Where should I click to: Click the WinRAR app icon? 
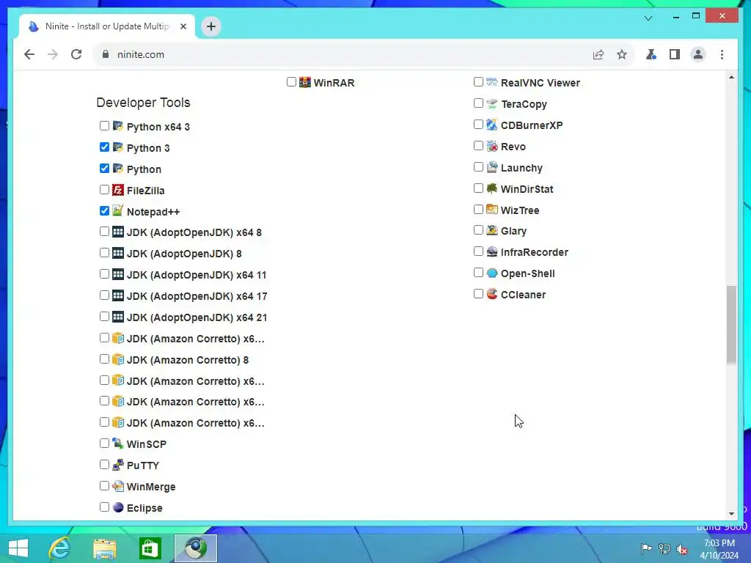coord(305,82)
